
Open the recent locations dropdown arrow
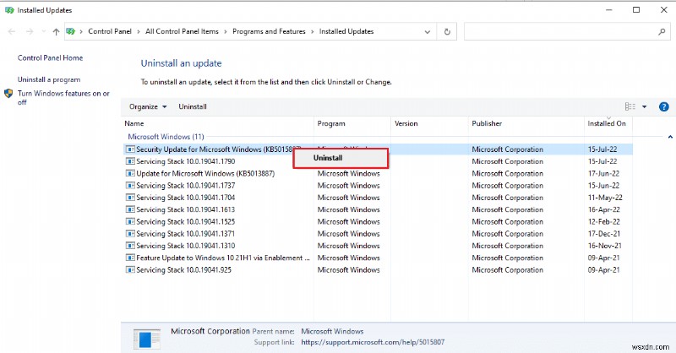[44, 31]
